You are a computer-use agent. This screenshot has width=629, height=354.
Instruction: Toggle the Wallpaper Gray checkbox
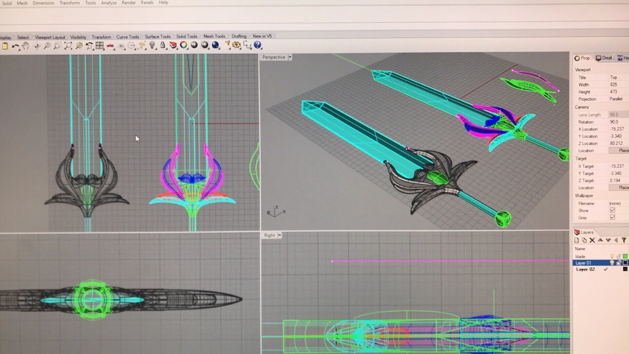612,217
